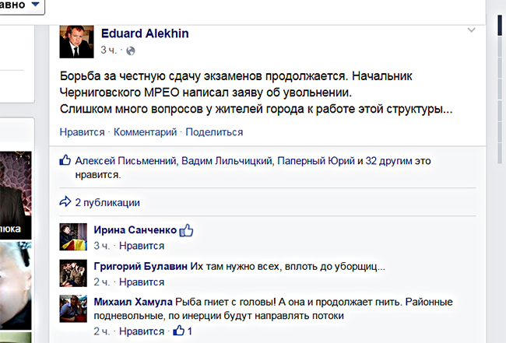
Task: Click thumbs-up sticker in Ирина Санченко's comment
Action: (x=186, y=230)
